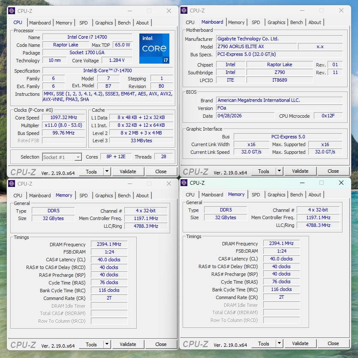Click the Core Speed value '1097.32 MHz'
Image resolution: width=358 pixels, height=358 pixels.
point(63,117)
